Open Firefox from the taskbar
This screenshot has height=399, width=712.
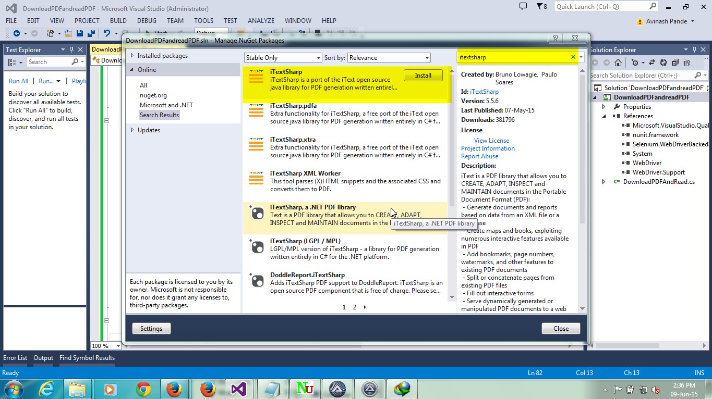[x=174, y=389]
